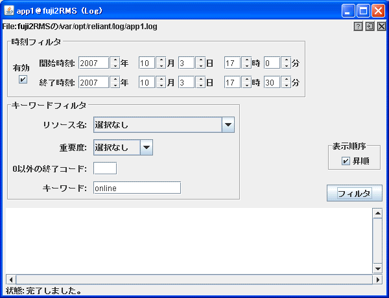The image size is (389, 298).
Task: Click the detach panel icon
Action: [370, 27]
